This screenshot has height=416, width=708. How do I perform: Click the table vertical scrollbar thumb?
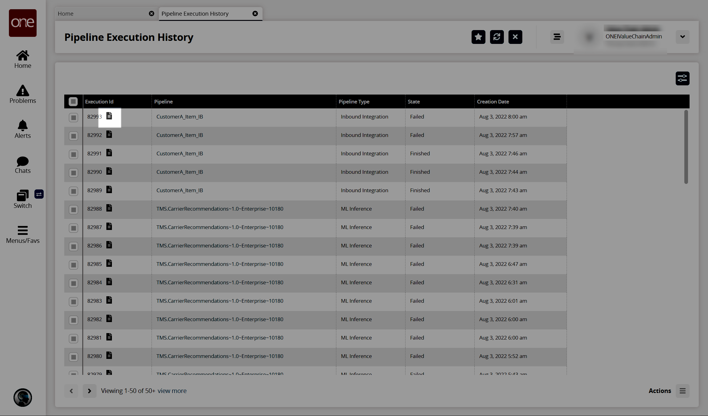click(686, 147)
